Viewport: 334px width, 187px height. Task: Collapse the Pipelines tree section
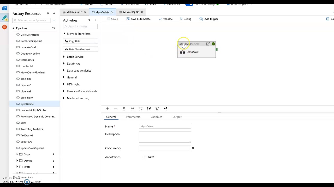coord(13,28)
